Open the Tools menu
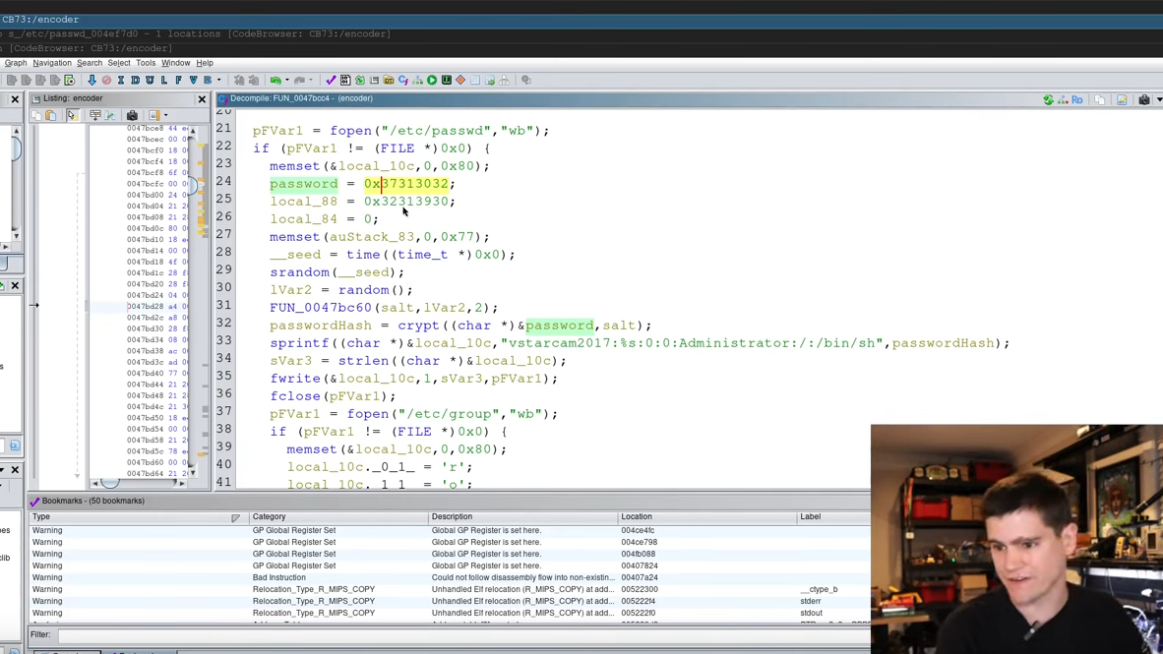 (x=146, y=63)
